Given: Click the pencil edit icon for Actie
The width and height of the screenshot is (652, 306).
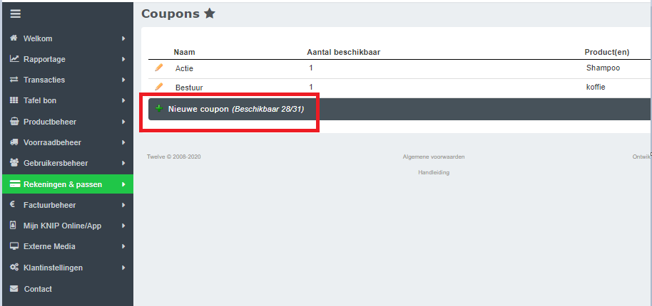Looking at the screenshot, I should [159, 68].
